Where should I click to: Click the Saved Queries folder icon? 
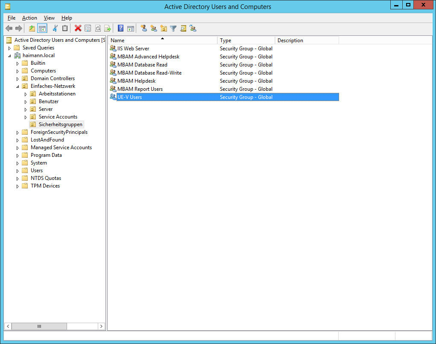pyautogui.click(x=17, y=48)
